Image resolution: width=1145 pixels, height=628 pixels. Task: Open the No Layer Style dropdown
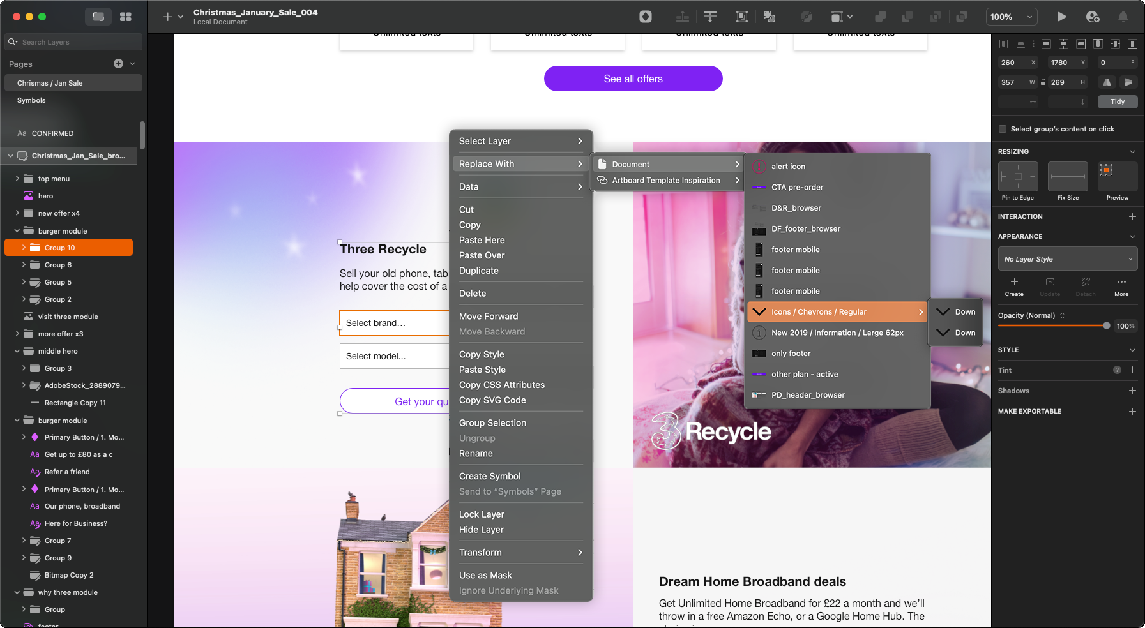point(1067,259)
